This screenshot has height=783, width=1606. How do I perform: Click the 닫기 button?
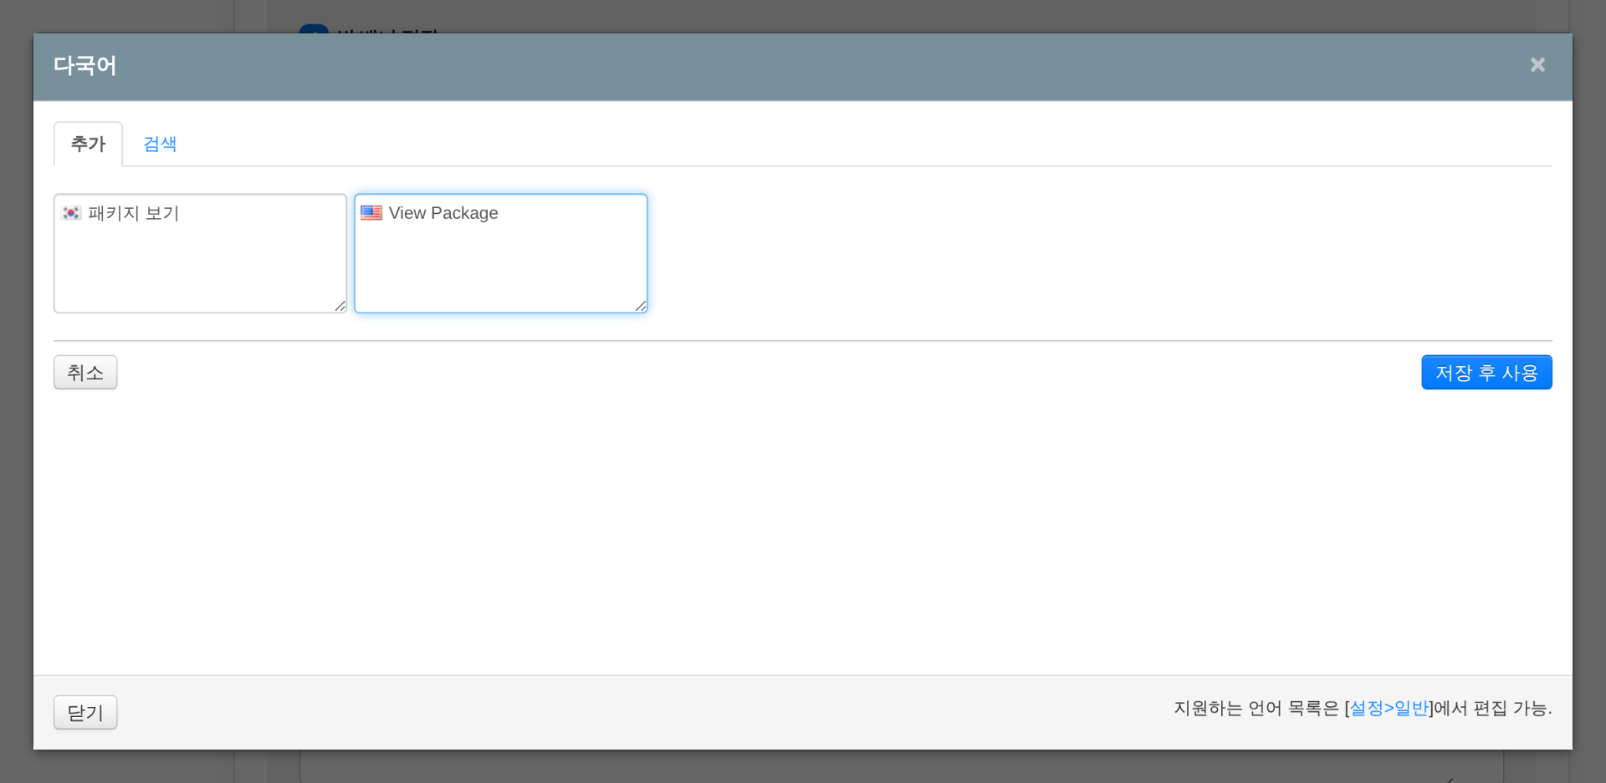tap(85, 712)
